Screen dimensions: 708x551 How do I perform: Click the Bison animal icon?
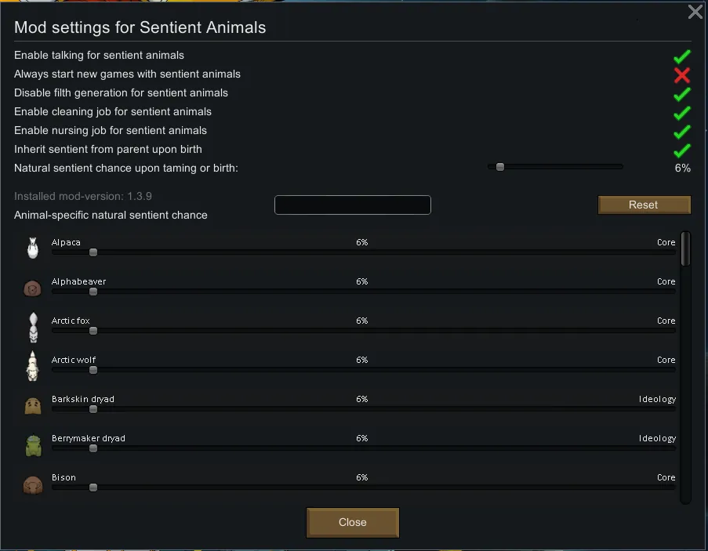tap(32, 484)
